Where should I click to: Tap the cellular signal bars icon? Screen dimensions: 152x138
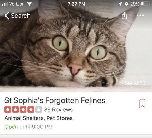5,4
